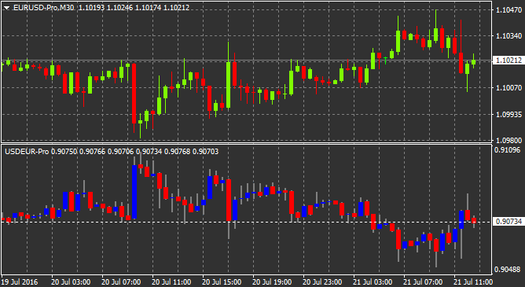The image size is (525, 287).
Task: Select the 1.09935 price scale label
Action: 508,114
